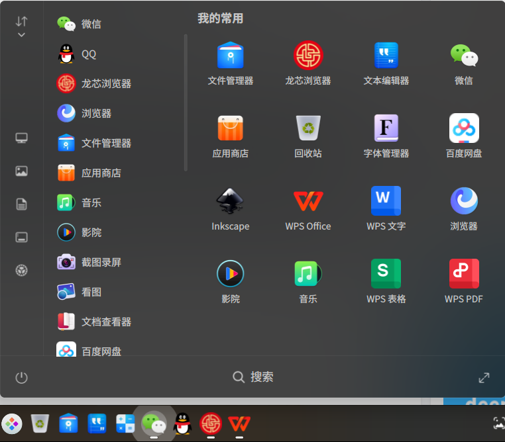This screenshot has width=505, height=442.
Task: Expand the app sorting mode dropdown
Action: click(x=21, y=26)
